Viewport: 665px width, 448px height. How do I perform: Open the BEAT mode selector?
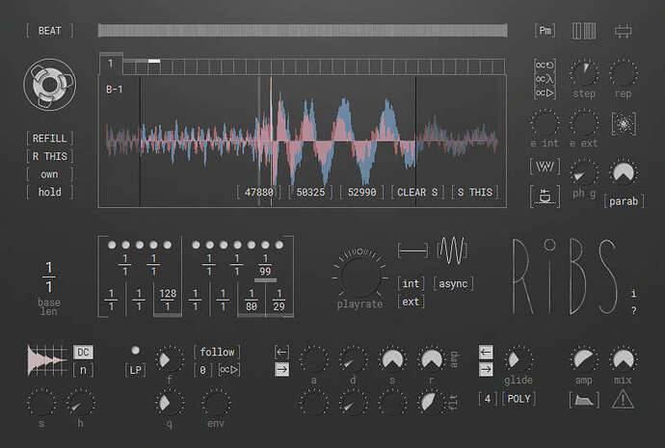pyautogui.click(x=49, y=31)
